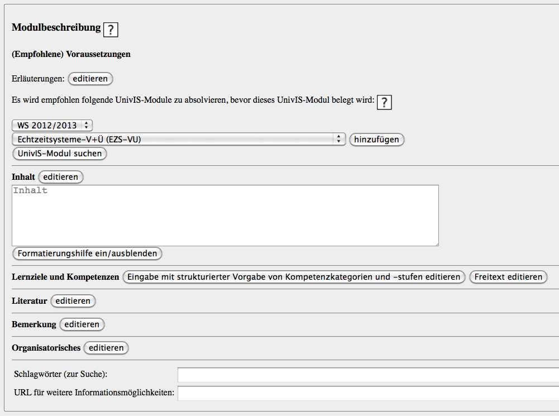Edit the Erläuterungen section
The height and width of the screenshot is (416, 559).
coord(90,79)
